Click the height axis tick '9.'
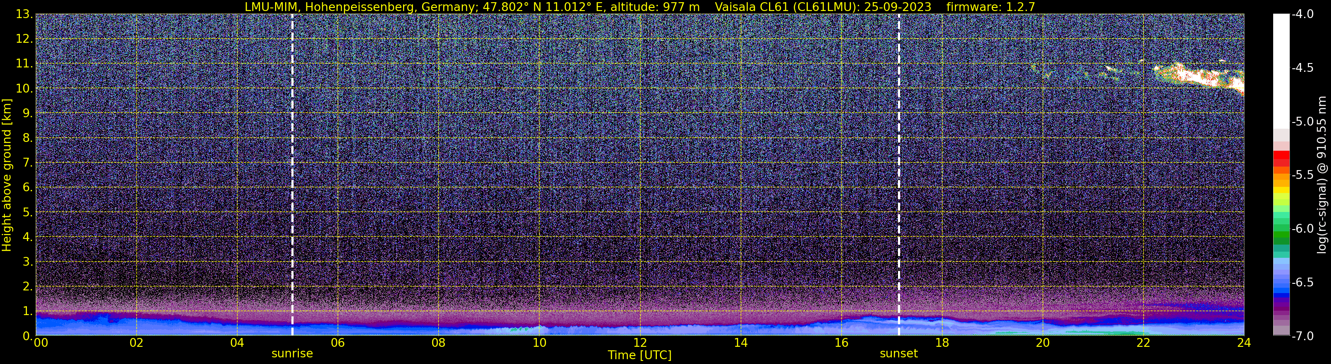The width and height of the screenshot is (1331, 364). [x=28, y=113]
